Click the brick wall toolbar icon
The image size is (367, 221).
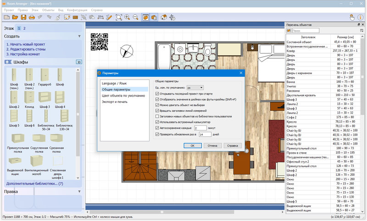(x=75, y=17)
